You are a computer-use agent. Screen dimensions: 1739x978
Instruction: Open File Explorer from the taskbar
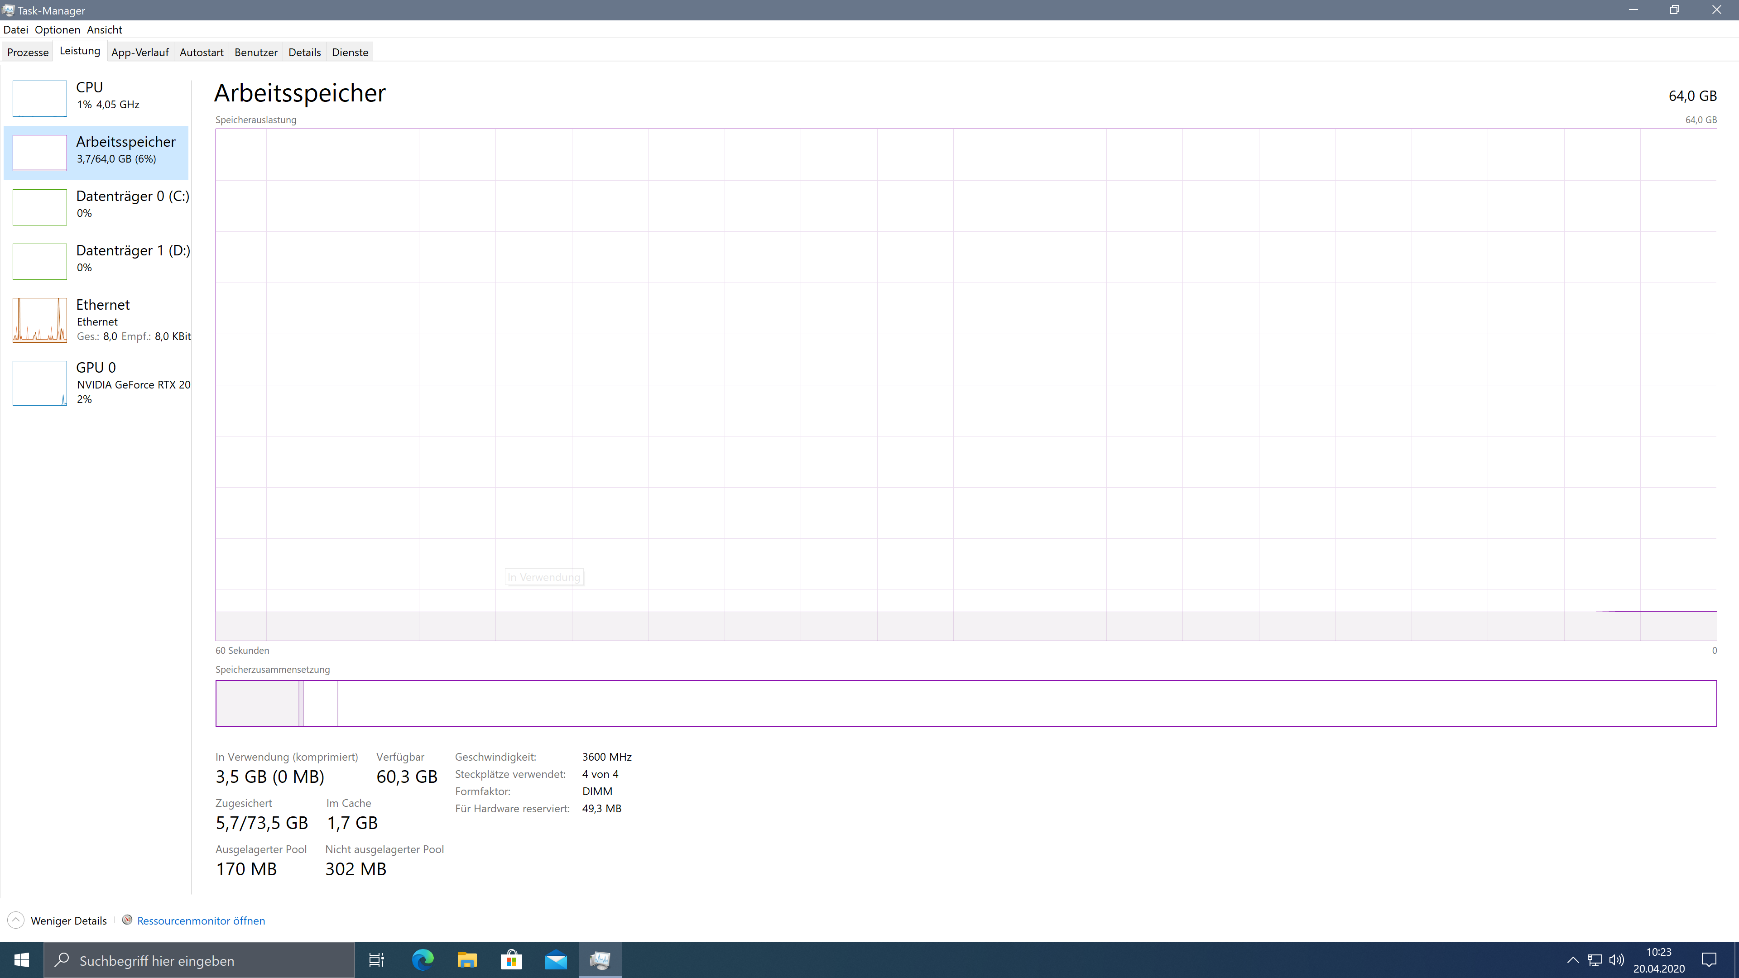[x=466, y=960]
